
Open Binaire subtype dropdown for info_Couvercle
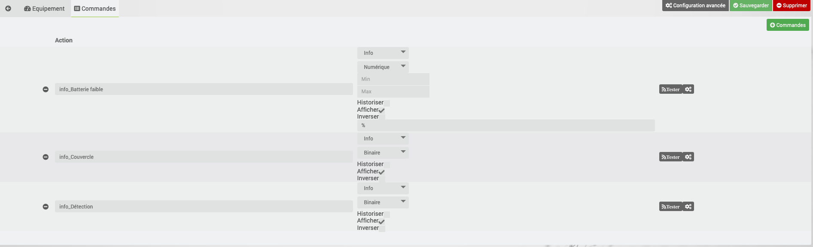tap(383, 153)
